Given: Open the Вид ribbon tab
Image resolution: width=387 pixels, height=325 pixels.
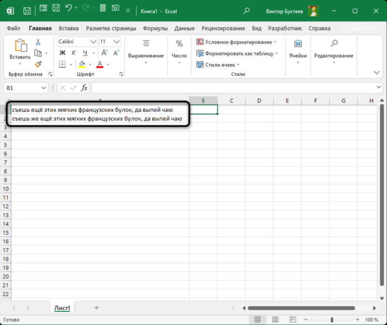Looking at the screenshot, I should point(256,29).
